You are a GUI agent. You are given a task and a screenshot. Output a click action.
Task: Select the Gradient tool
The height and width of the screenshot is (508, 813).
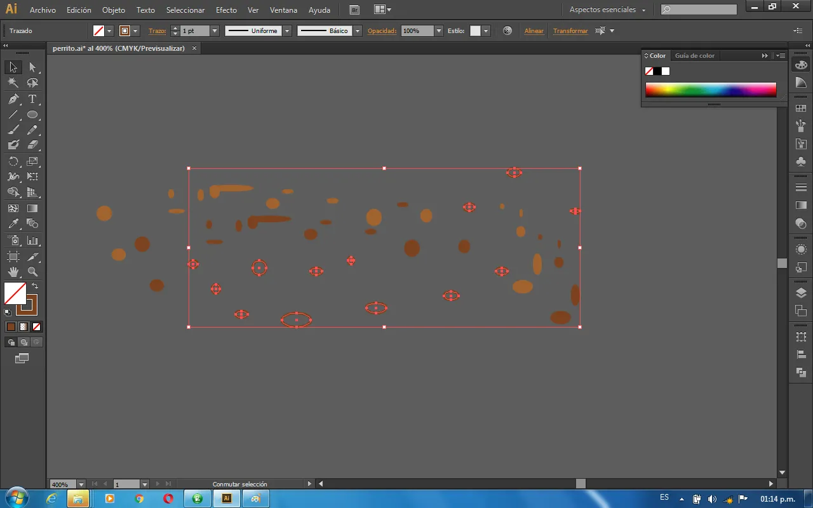[x=32, y=208]
